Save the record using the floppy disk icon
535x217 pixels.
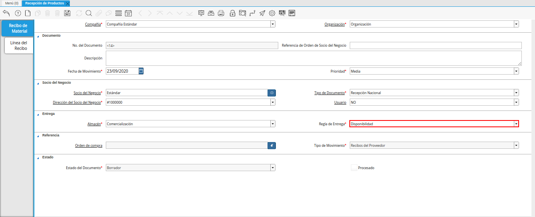[x=67, y=13]
